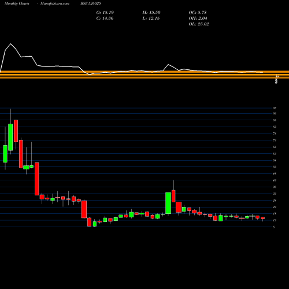Click the tall green candle of the mid-chart spike
The width and height of the screenshot is (289, 289).
click(x=168, y=203)
